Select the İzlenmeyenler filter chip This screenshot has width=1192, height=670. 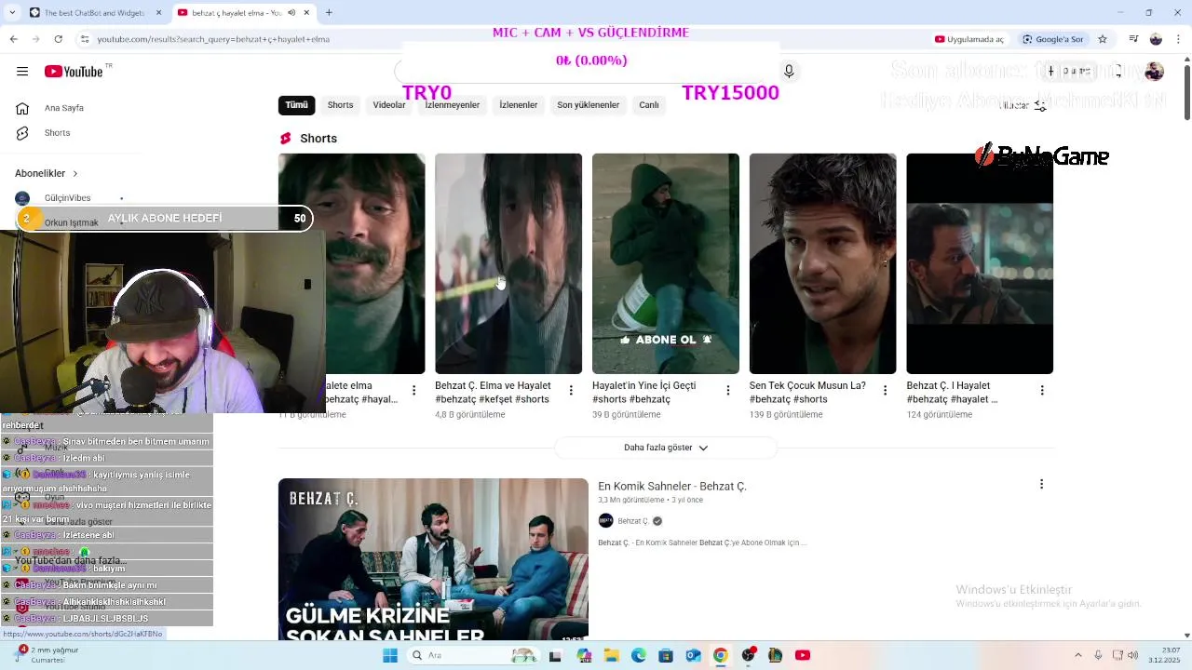tap(453, 105)
